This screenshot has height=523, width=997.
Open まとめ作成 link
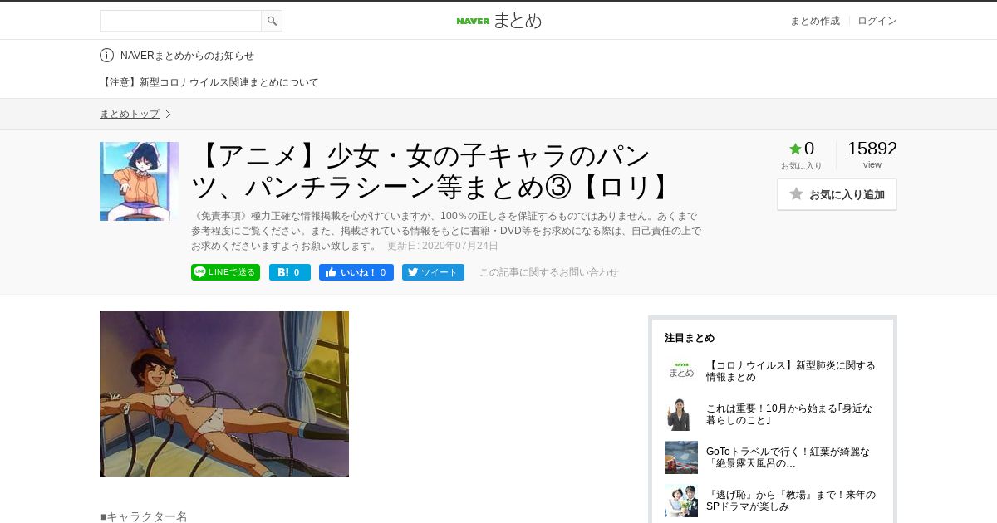click(x=814, y=21)
